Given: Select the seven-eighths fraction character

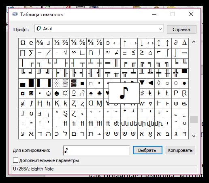Looking at the screenshot, I should (x=99, y=43).
